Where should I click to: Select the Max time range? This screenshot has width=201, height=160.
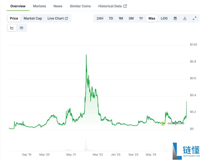(x=152, y=18)
